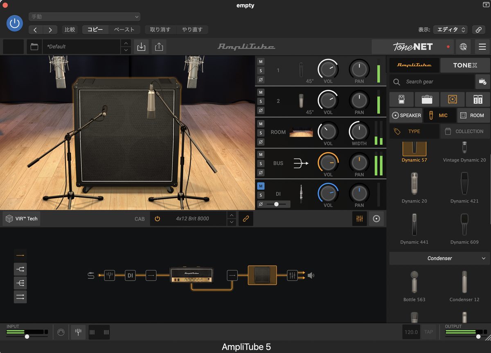Click the Undo button
491x353 pixels.
[x=160, y=29]
